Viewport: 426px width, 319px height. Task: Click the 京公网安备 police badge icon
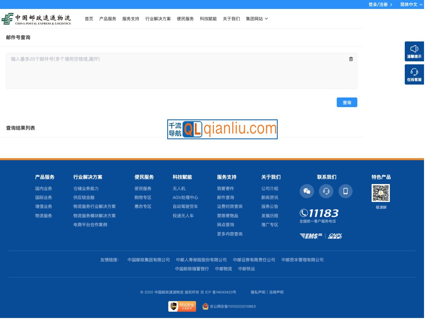205,306
